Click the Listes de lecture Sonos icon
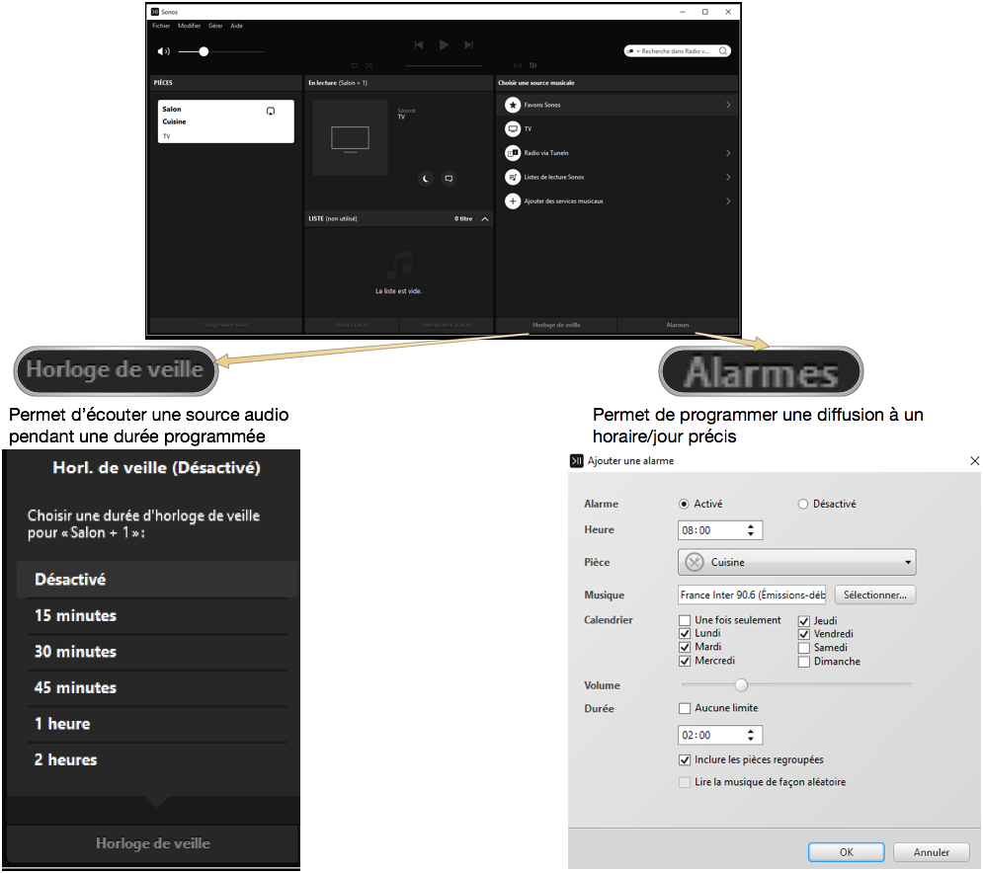This screenshot has height=873, width=983. (x=513, y=178)
